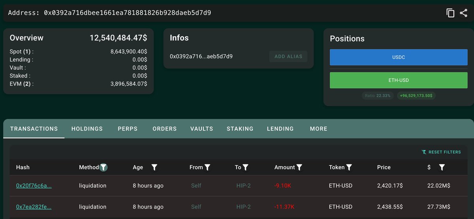Click Reset Filters button
This screenshot has width=474, height=219.
point(441,152)
